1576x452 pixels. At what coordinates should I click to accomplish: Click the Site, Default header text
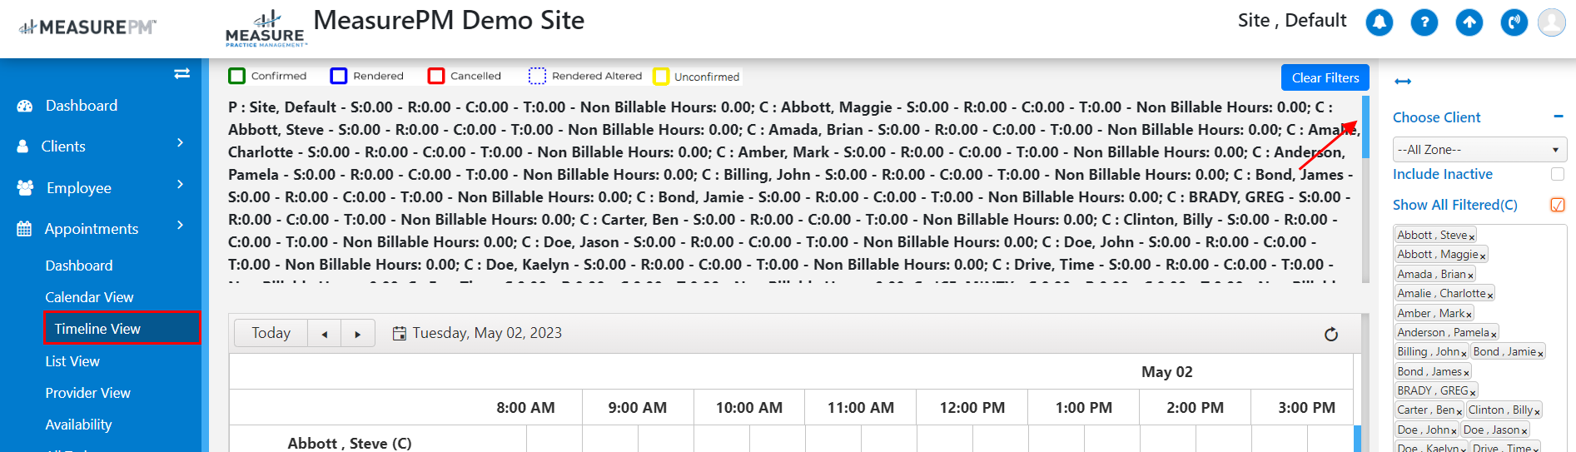(1292, 21)
